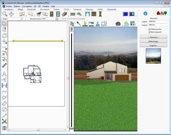The width and height of the screenshot is (171, 135).
Task: Pick the eyedropper tool in 3D toolbar
Action: [79, 24]
